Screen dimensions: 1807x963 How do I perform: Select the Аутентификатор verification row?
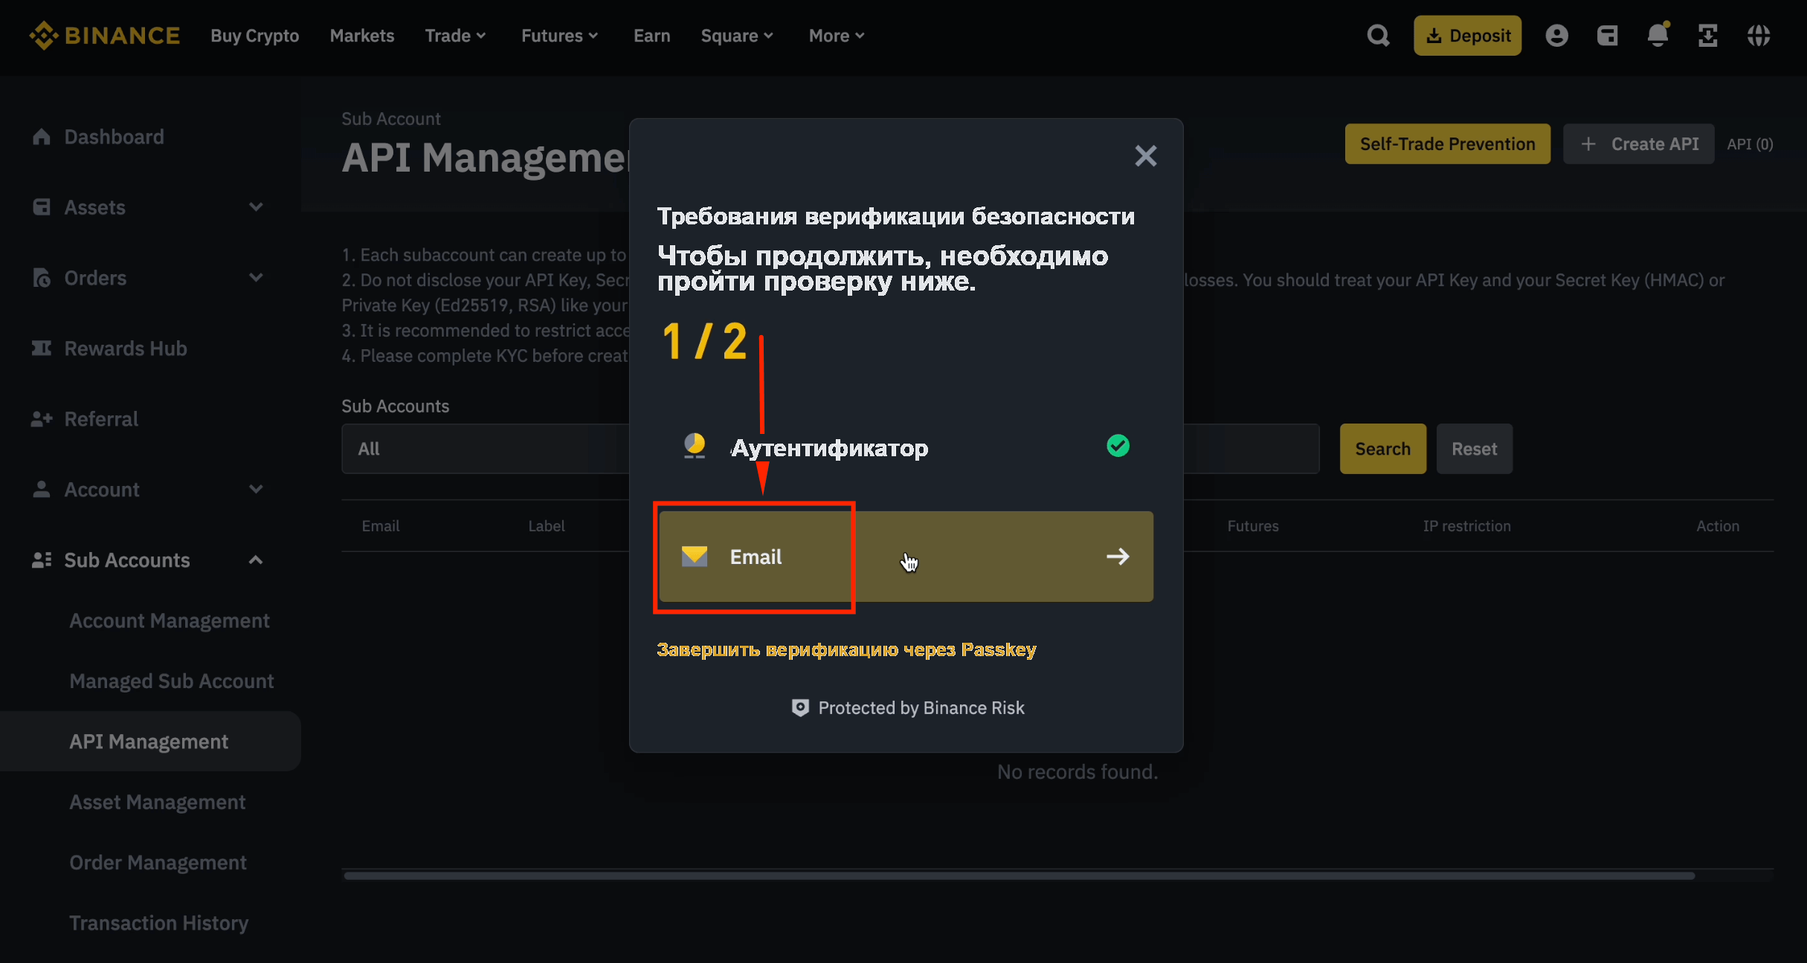[x=906, y=447]
